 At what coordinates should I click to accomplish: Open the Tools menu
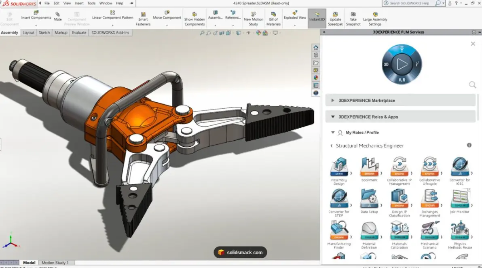pos(91,3)
